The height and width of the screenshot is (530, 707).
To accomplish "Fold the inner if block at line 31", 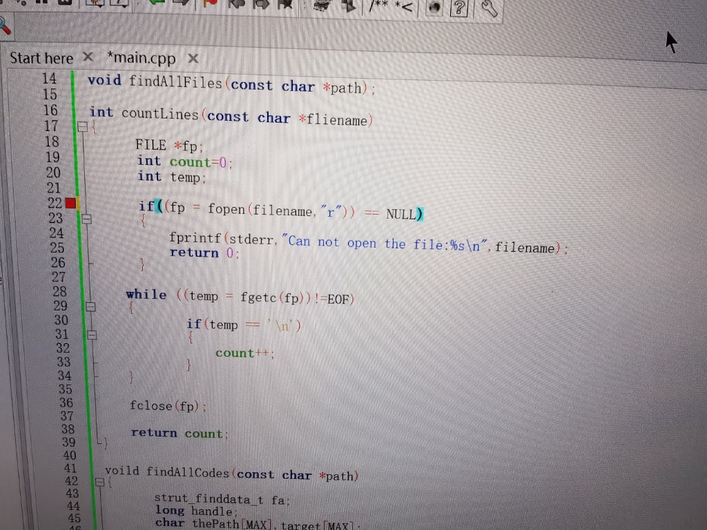I will [90, 335].
